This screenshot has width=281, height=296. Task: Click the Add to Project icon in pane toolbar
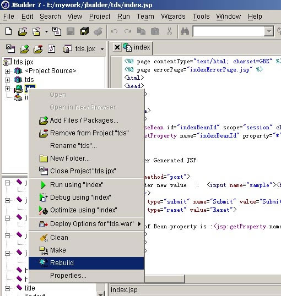click(x=24, y=49)
